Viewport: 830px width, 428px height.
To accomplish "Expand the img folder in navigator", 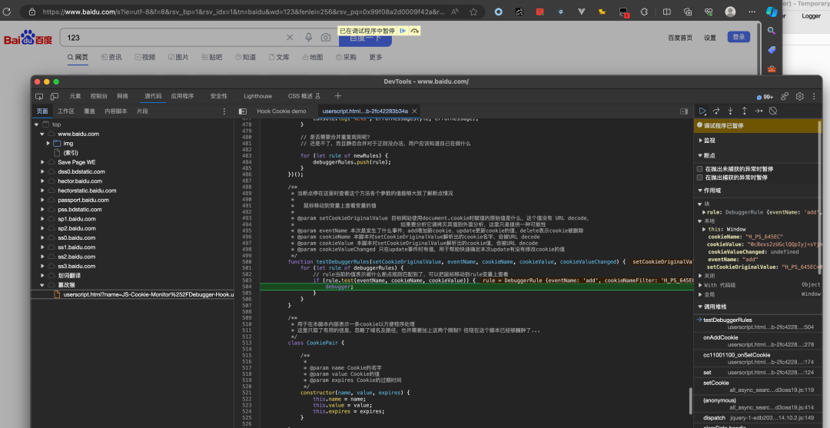I will click(x=48, y=144).
